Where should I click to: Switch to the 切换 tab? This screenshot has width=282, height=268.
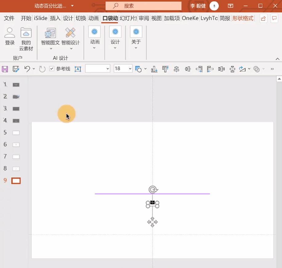[x=81, y=18]
